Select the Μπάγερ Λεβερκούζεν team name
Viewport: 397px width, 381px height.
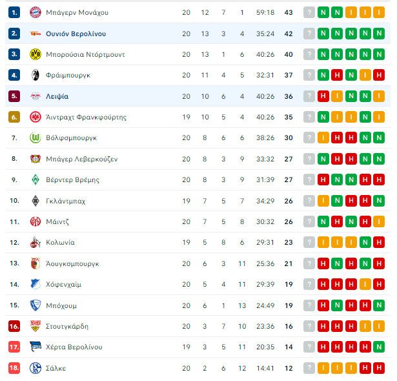81,159
